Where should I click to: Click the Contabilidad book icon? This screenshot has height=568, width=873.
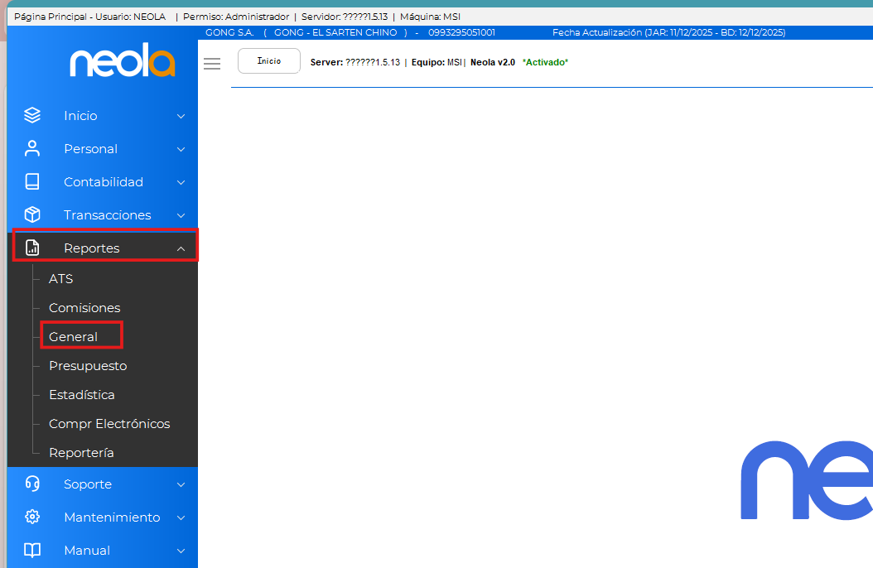pos(32,182)
